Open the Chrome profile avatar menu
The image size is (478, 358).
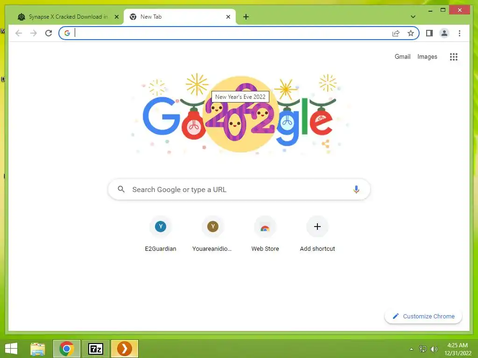[x=444, y=33]
